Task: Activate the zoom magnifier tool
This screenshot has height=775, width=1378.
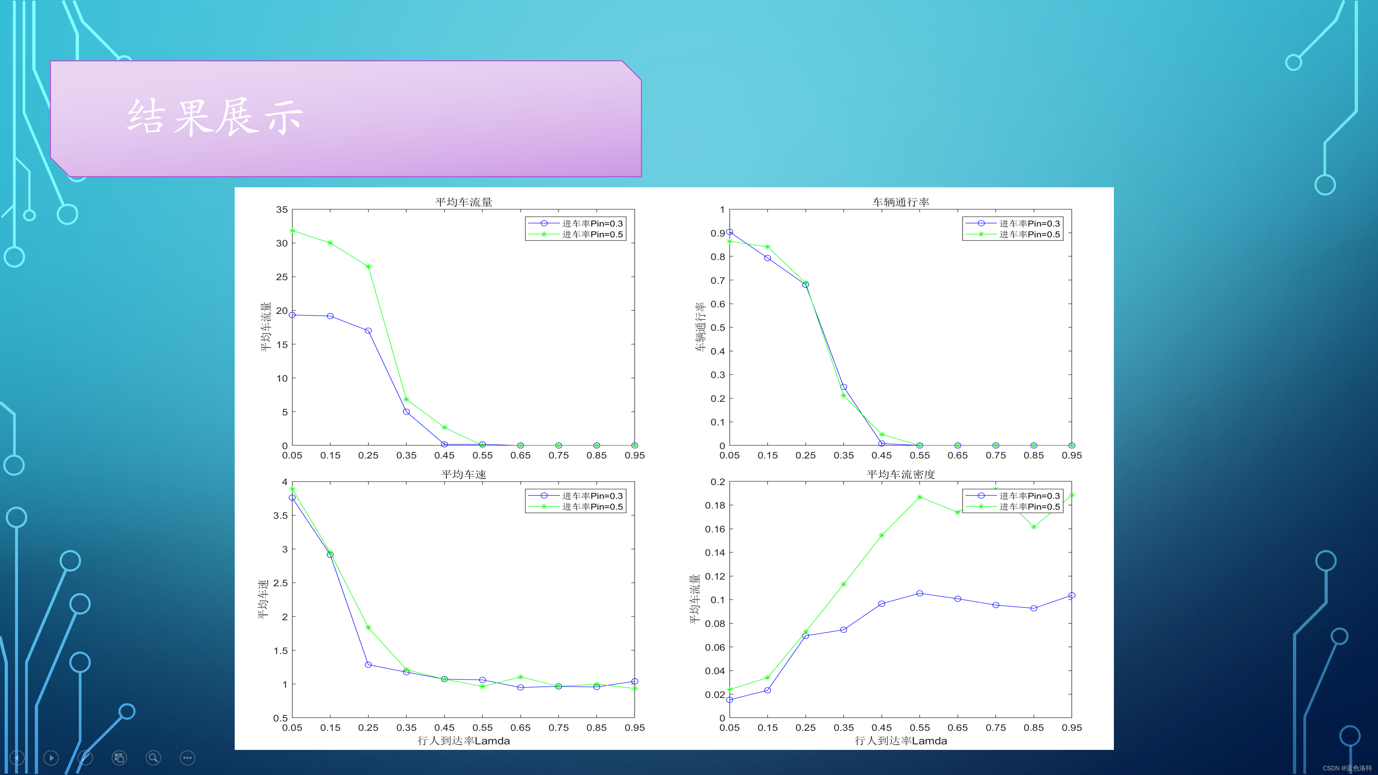Action: pos(153,757)
